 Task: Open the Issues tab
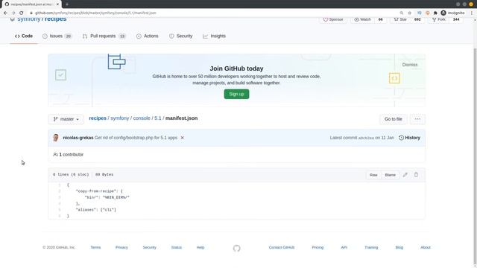[x=57, y=36]
